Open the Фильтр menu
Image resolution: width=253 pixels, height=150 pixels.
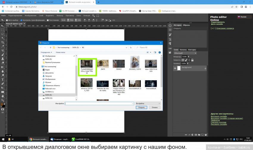pyautogui.click(x=59, y=15)
